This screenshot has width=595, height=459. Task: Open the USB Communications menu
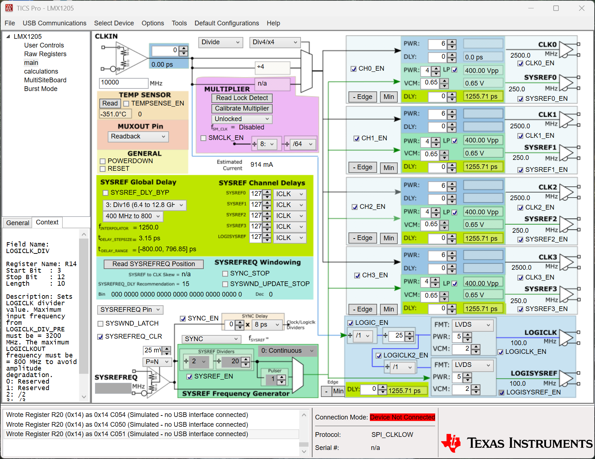pyautogui.click(x=54, y=23)
